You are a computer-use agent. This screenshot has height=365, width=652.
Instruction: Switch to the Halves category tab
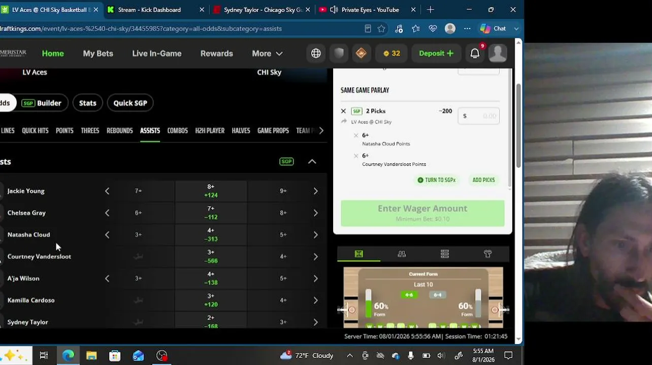241,130
